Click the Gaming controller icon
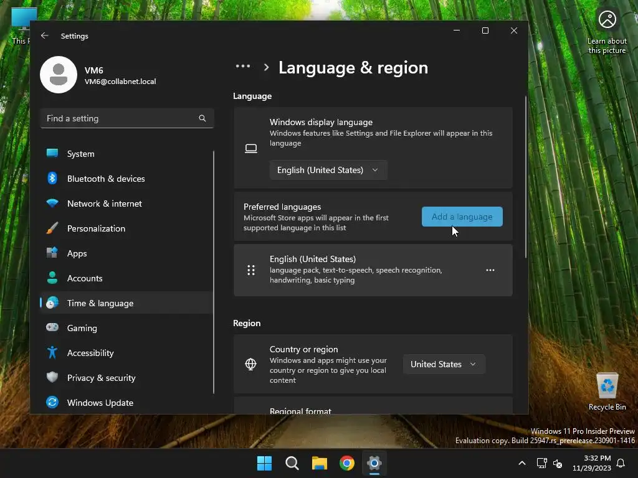The width and height of the screenshot is (638, 478). (x=52, y=327)
